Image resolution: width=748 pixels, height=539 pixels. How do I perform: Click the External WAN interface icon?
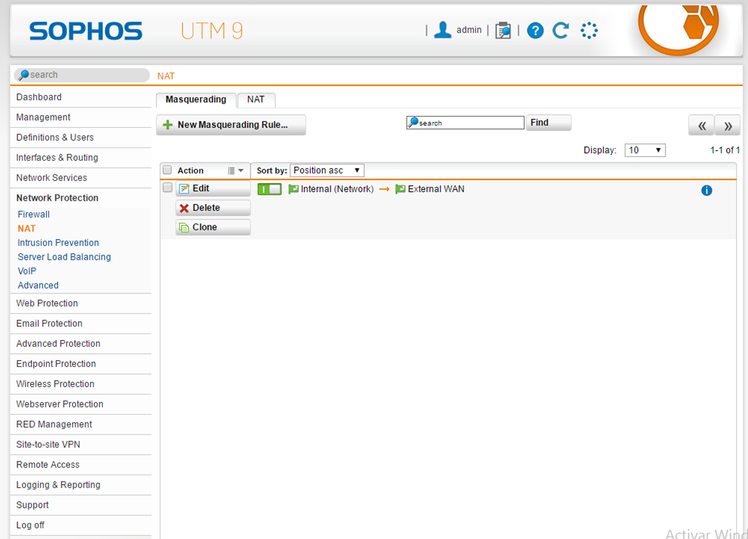pos(401,189)
